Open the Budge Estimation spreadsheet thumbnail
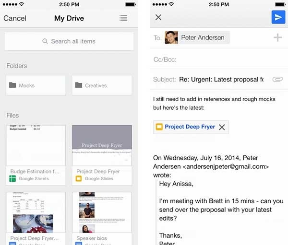Image resolution: width=288 pixels, height=245 pixels. click(36, 145)
